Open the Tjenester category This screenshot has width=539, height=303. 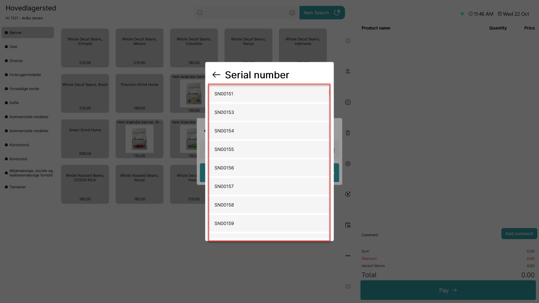pyautogui.click(x=28, y=187)
